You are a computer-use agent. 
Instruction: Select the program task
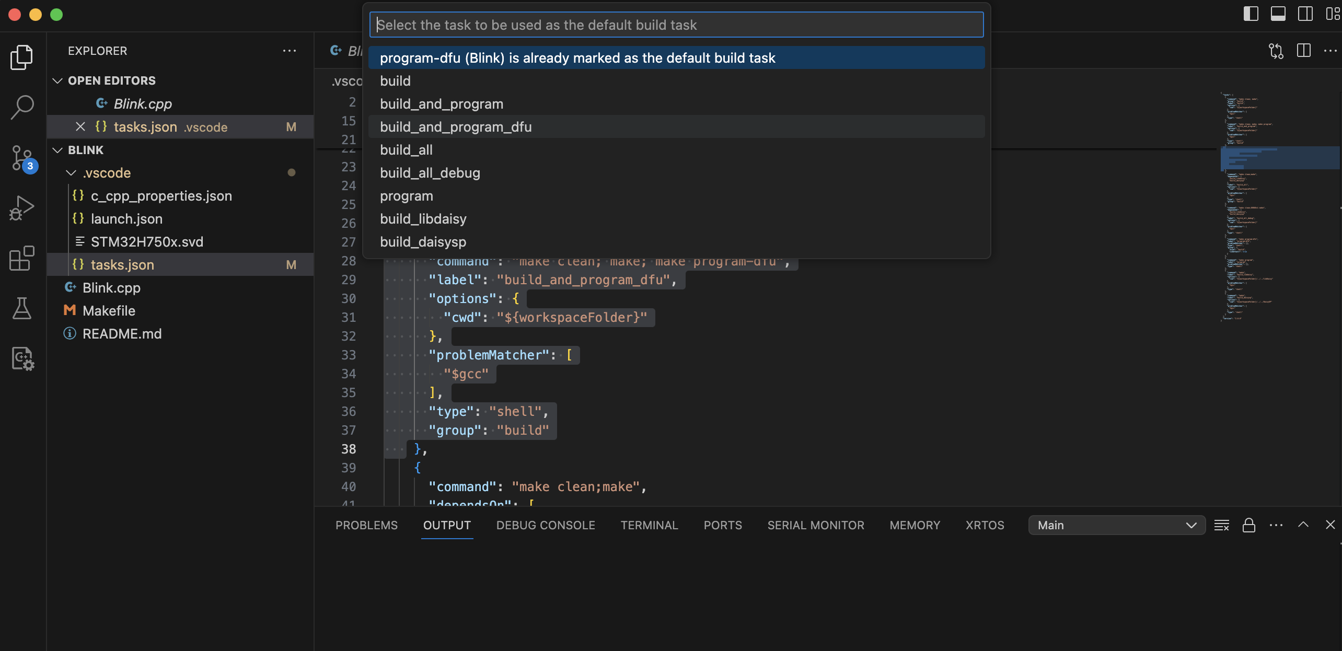(x=676, y=195)
